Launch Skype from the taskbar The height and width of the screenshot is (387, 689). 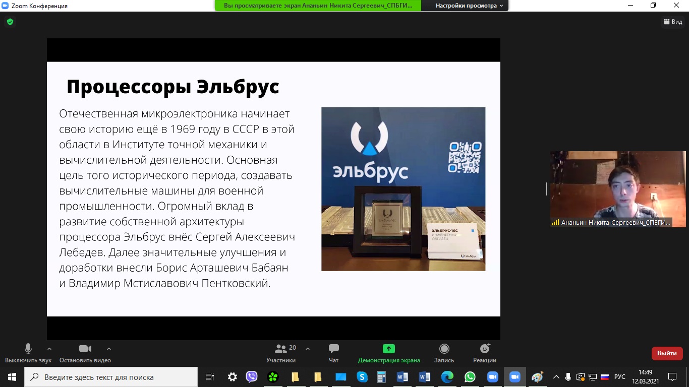362,377
